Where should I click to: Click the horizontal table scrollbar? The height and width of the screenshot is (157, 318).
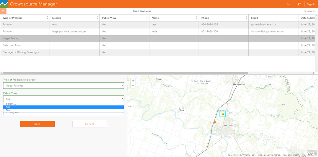coord(125,73)
